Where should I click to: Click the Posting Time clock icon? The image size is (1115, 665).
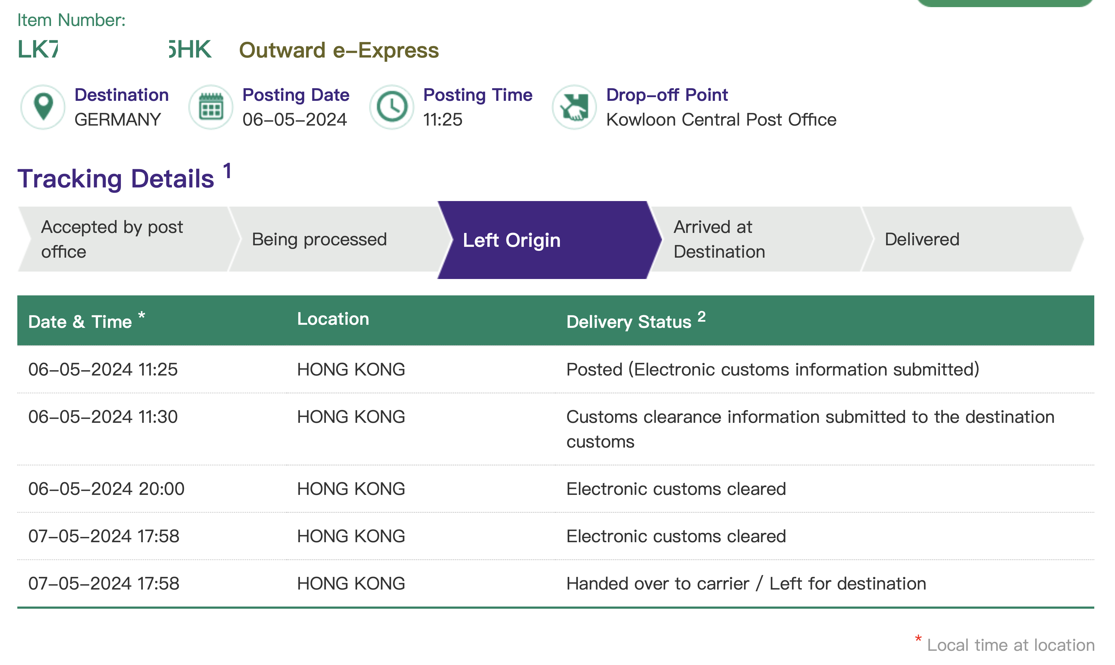[392, 108]
